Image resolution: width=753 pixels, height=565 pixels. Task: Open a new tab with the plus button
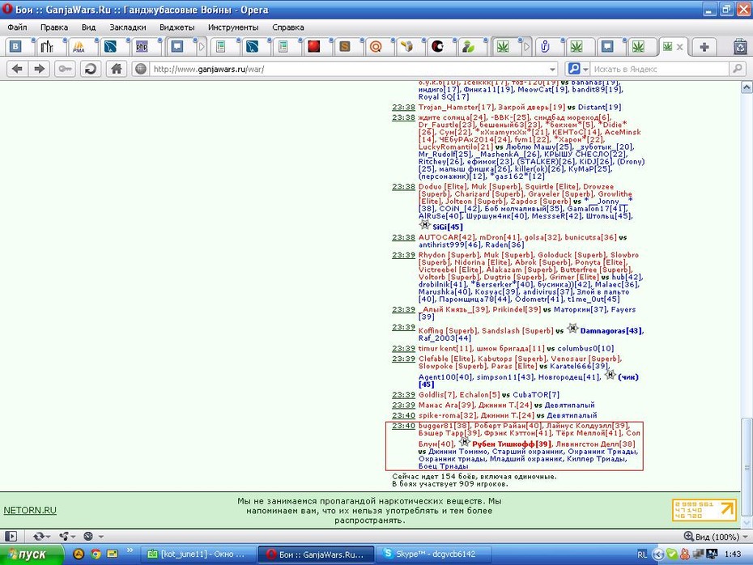point(704,47)
